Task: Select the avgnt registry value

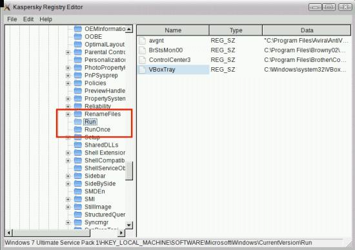Action: point(156,41)
